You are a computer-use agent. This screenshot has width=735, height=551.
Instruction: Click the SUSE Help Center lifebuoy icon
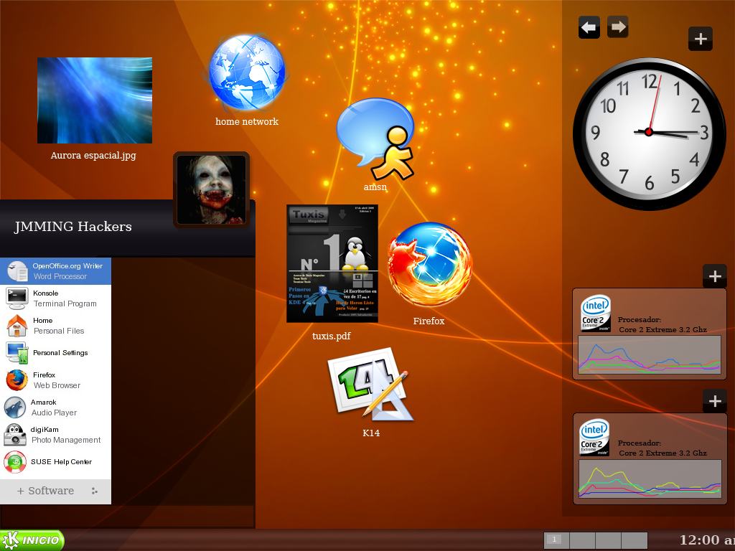click(15, 462)
